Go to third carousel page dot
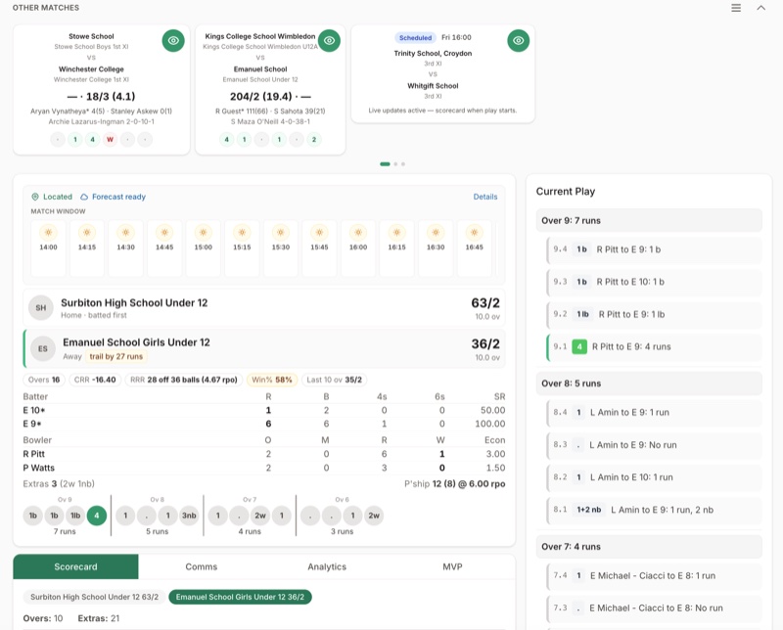This screenshot has height=630, width=783. 403,163
